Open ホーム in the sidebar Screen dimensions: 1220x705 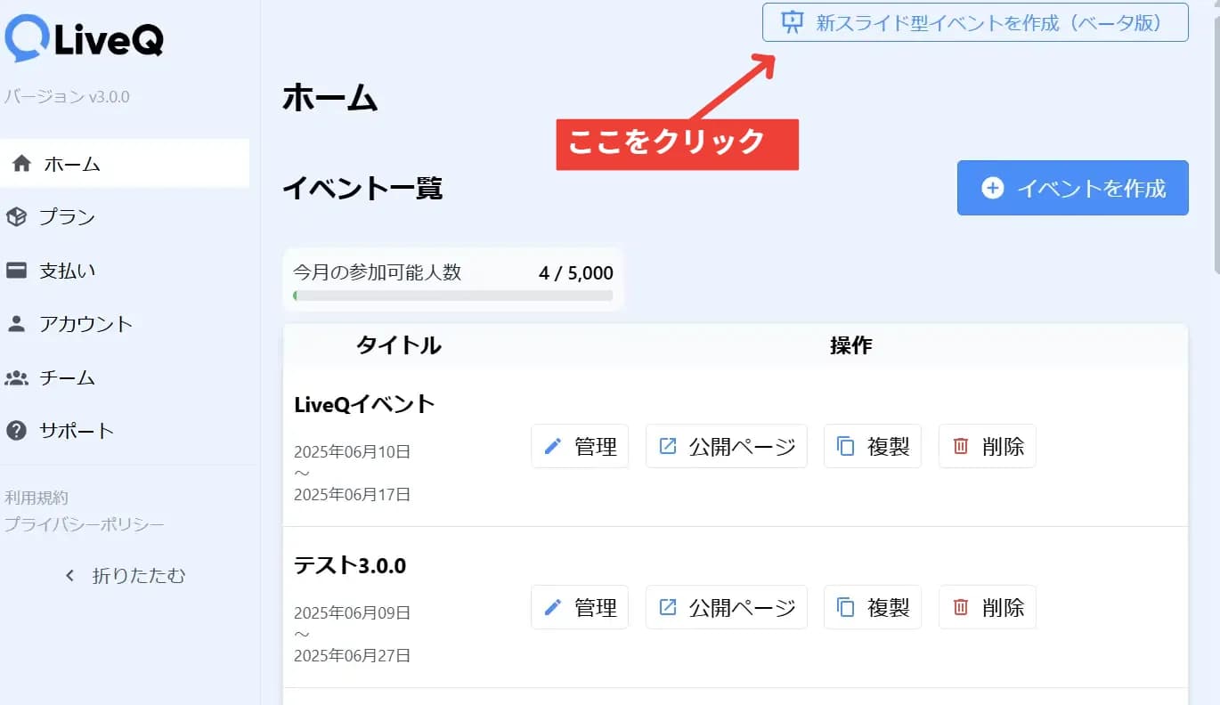(x=125, y=164)
